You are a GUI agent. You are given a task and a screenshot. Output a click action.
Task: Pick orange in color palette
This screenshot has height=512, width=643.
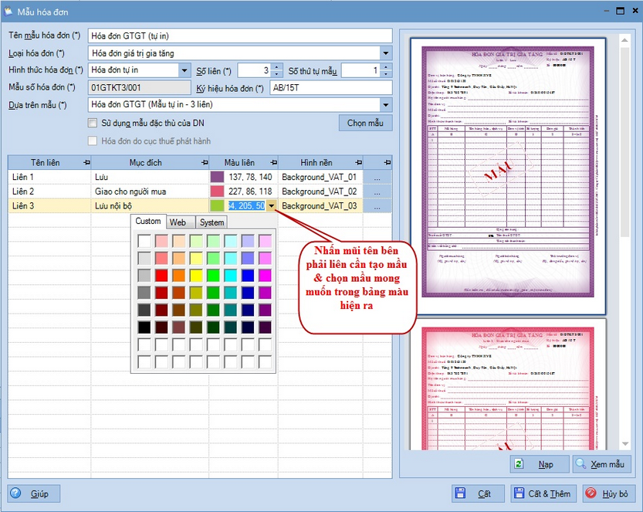click(179, 276)
